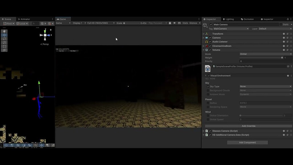Image resolution: width=293 pixels, height=165 pixels.
Task: Open the Sky Type dropdown
Action: point(266,86)
